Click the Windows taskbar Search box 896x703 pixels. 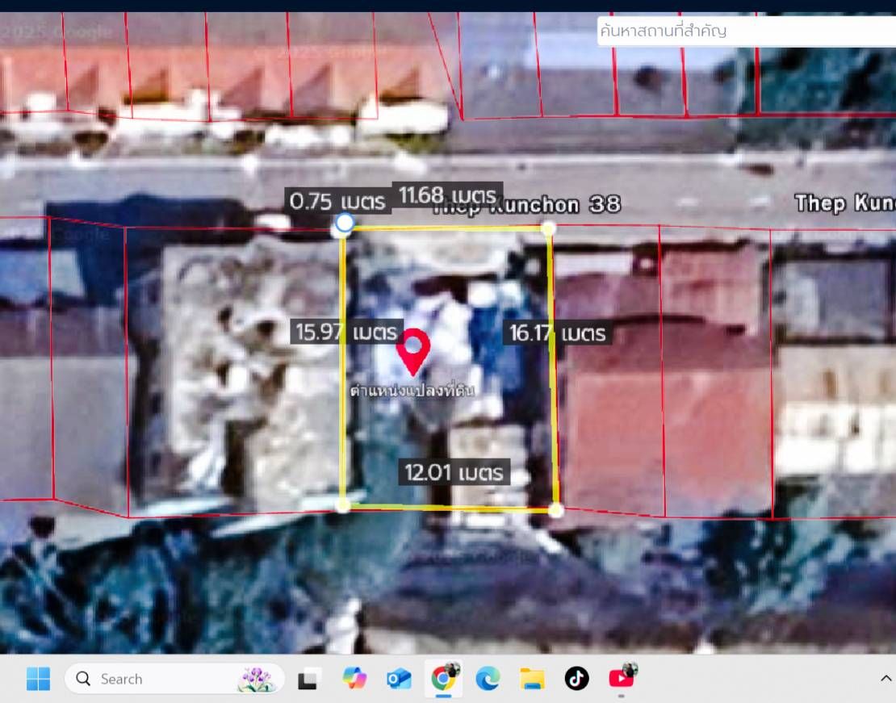[x=174, y=679]
